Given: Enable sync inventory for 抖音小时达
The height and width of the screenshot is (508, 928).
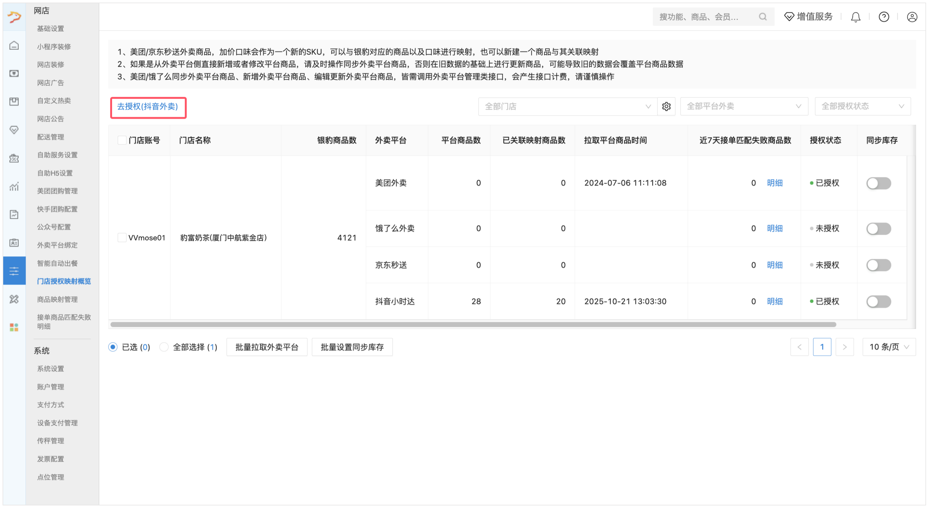Looking at the screenshot, I should coord(878,302).
